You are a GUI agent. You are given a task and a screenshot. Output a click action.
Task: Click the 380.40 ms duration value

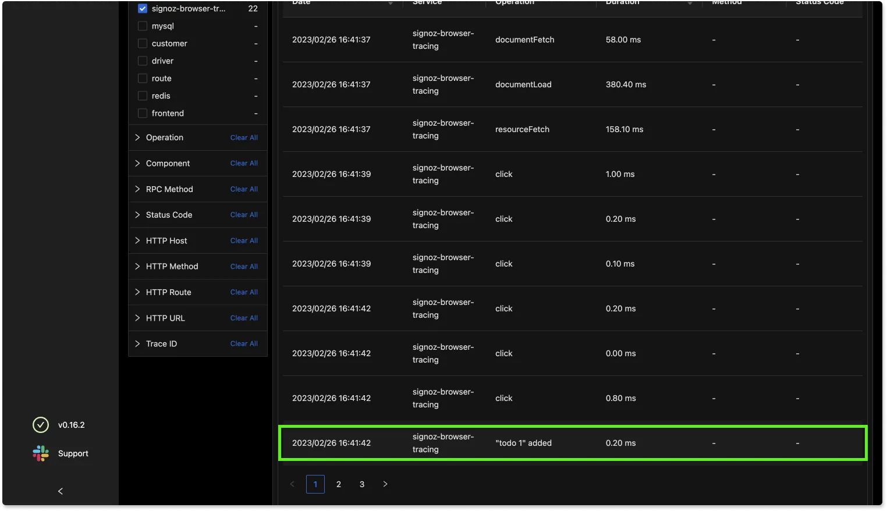click(626, 84)
